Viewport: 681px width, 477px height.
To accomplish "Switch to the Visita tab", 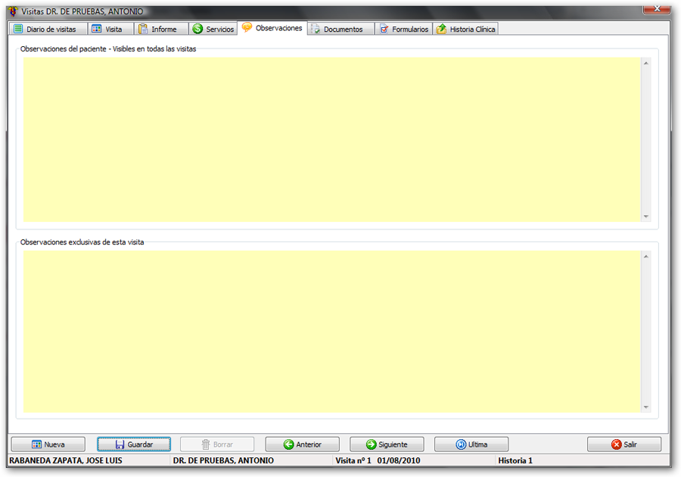I will pyautogui.click(x=107, y=29).
